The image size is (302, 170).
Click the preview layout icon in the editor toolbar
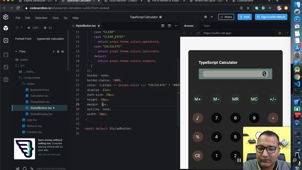169,25
